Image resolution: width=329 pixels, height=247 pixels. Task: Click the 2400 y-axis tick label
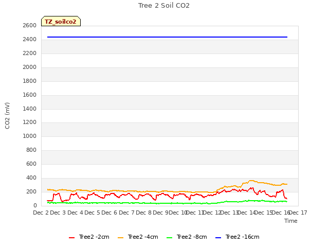(x=30, y=39)
